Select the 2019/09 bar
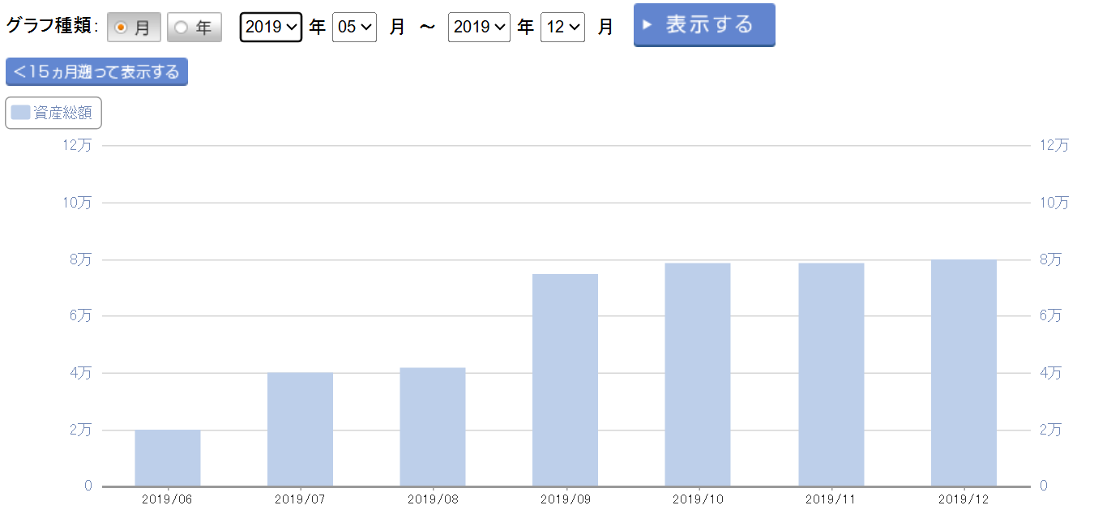The image size is (1094, 514). point(565,380)
